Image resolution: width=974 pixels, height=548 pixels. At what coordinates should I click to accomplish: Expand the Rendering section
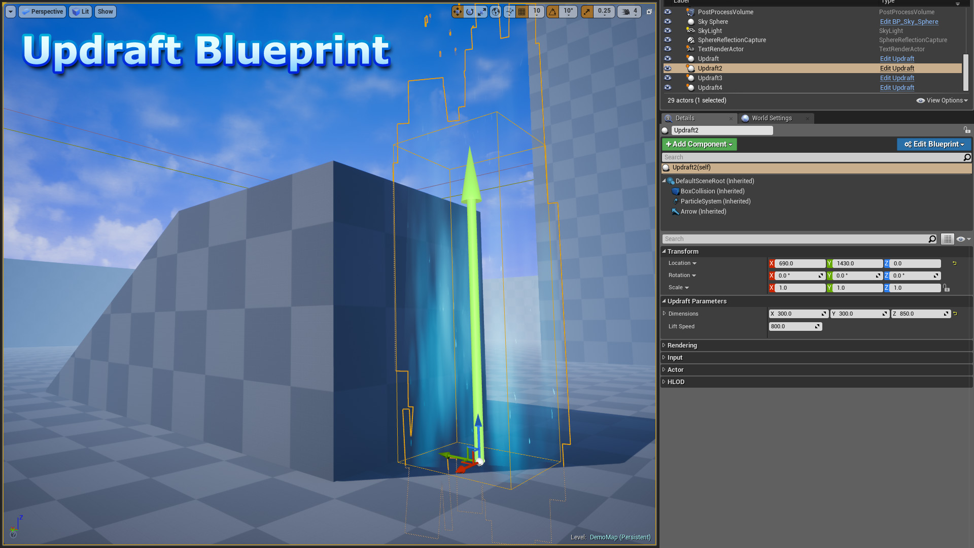point(682,346)
